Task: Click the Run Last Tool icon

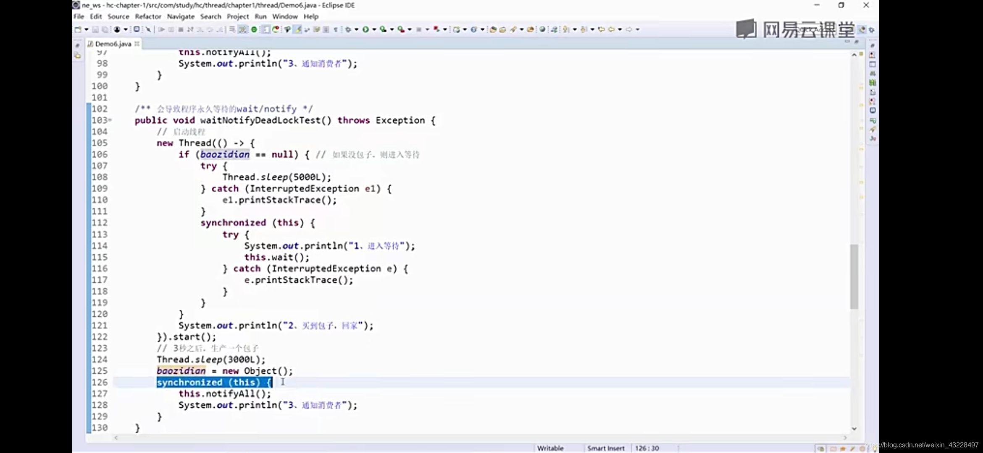Action: [401, 29]
